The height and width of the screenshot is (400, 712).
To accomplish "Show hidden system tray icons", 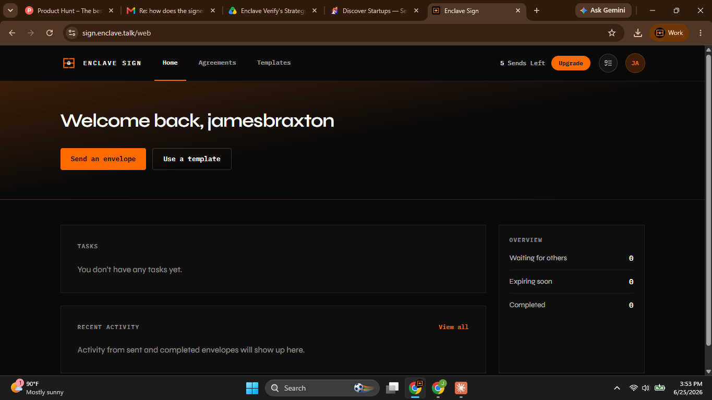I will pos(617,388).
